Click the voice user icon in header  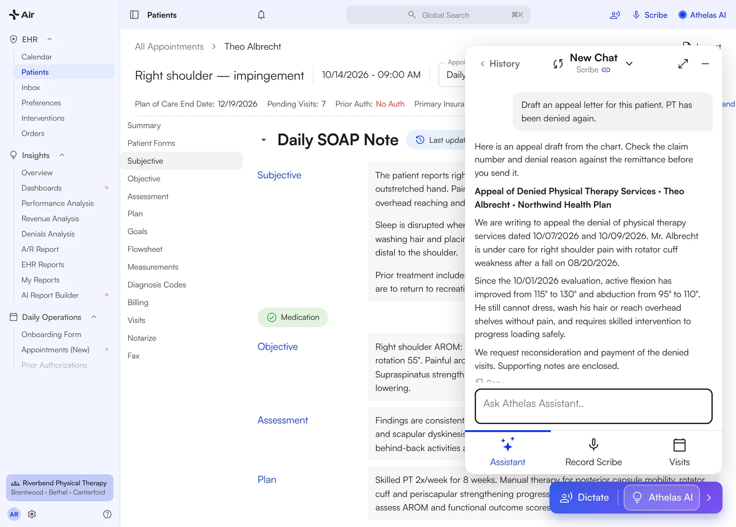[x=615, y=15]
